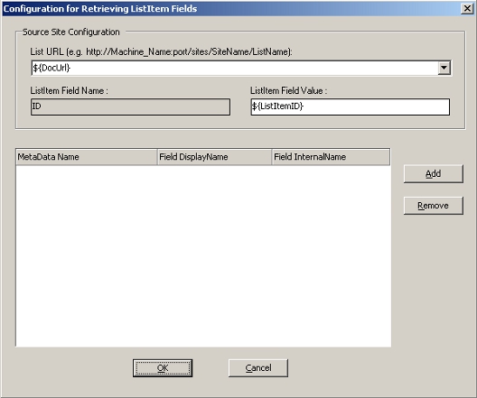Click the List URL example label
This screenshot has height=398, width=477.
coord(161,52)
